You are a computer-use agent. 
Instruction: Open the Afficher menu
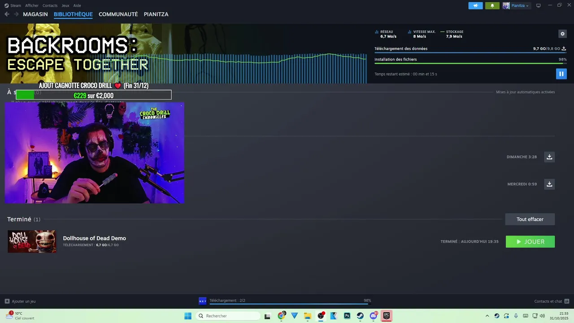(x=32, y=6)
